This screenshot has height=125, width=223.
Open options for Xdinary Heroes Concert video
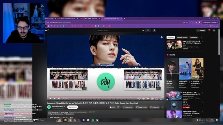(x=202, y=112)
